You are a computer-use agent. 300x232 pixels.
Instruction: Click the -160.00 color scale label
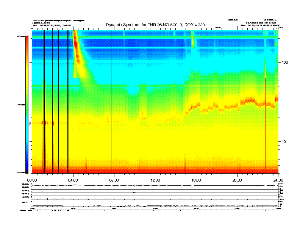[x=21, y=172]
